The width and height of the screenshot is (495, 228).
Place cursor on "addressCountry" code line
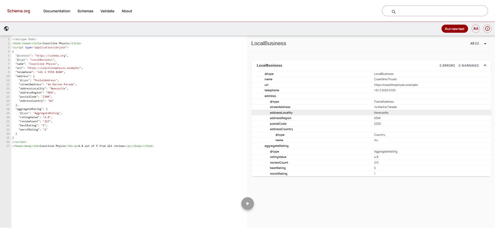[x=36, y=101]
